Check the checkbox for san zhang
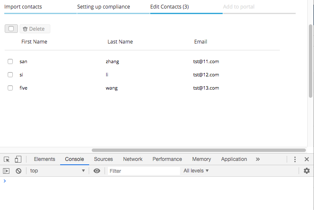 [10, 61]
